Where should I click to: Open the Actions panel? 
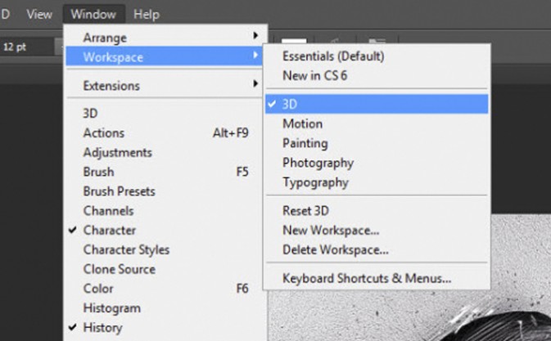pos(103,132)
